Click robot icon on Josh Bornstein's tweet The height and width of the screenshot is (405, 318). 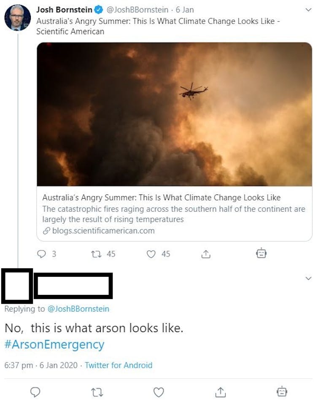(261, 253)
